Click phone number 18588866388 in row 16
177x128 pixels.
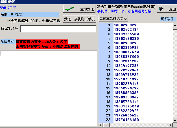tap(126, 93)
